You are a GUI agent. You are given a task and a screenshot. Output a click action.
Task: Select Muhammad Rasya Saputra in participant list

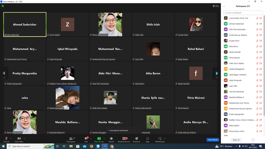(243, 108)
